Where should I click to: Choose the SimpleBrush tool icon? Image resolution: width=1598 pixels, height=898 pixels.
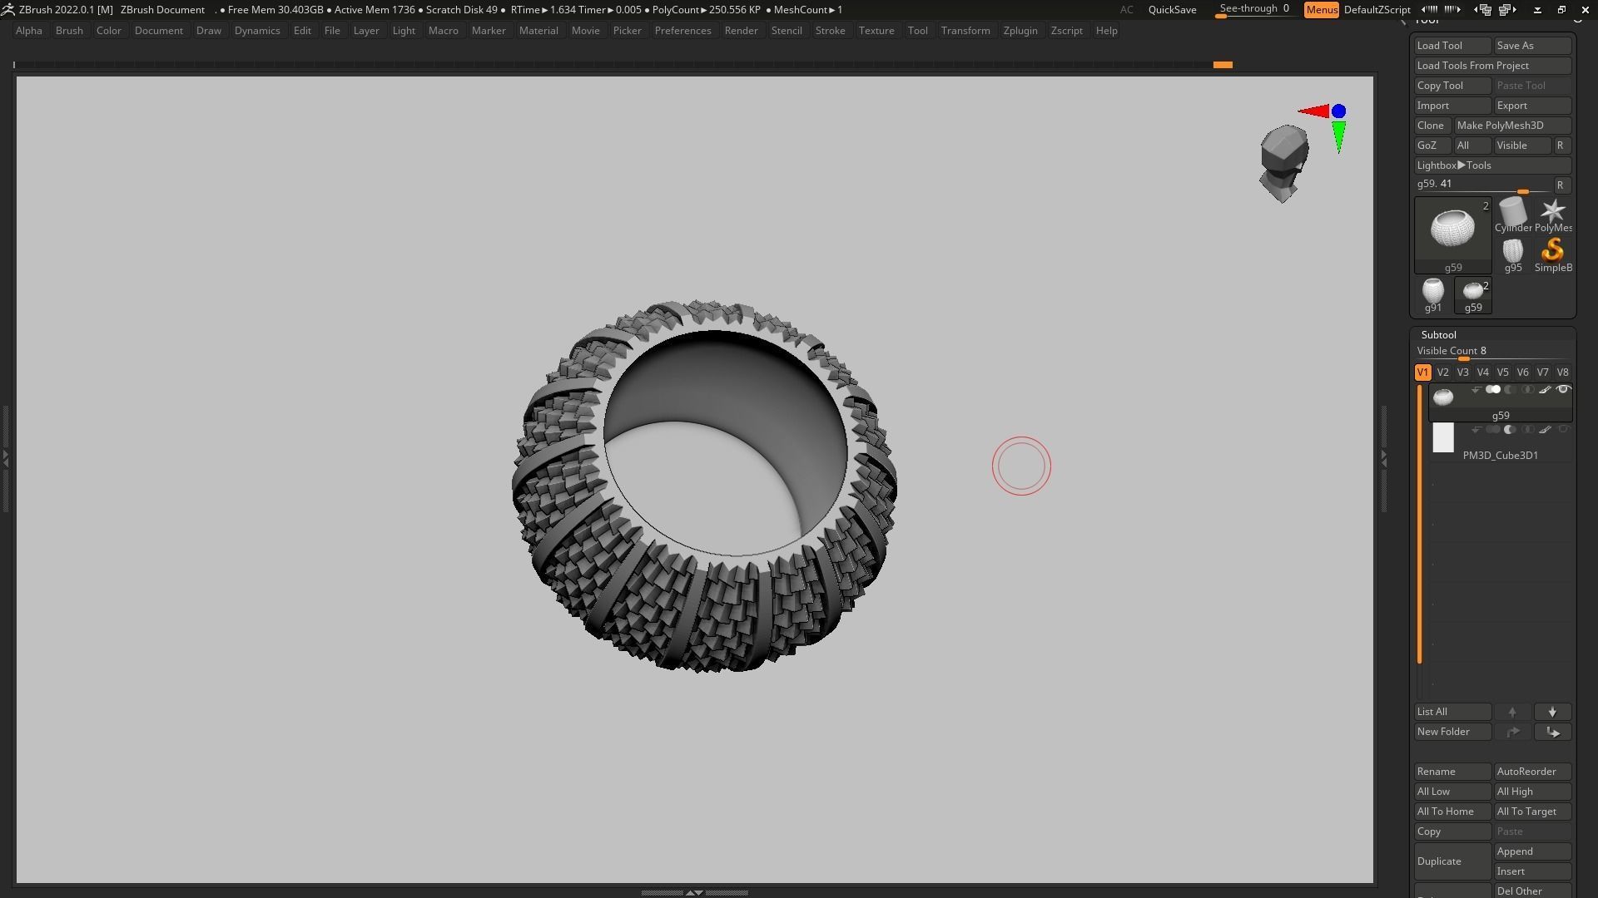click(1552, 251)
